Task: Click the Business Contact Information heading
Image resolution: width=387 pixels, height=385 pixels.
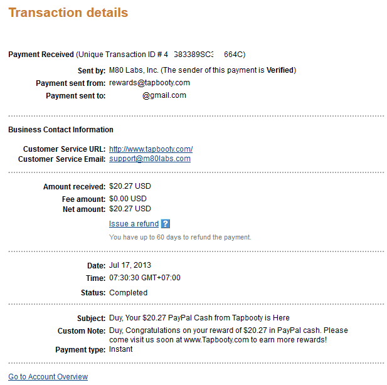Action: pyautogui.click(x=61, y=130)
